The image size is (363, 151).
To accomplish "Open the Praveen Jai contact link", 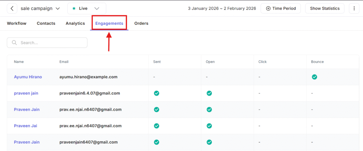I will (x=26, y=126).
